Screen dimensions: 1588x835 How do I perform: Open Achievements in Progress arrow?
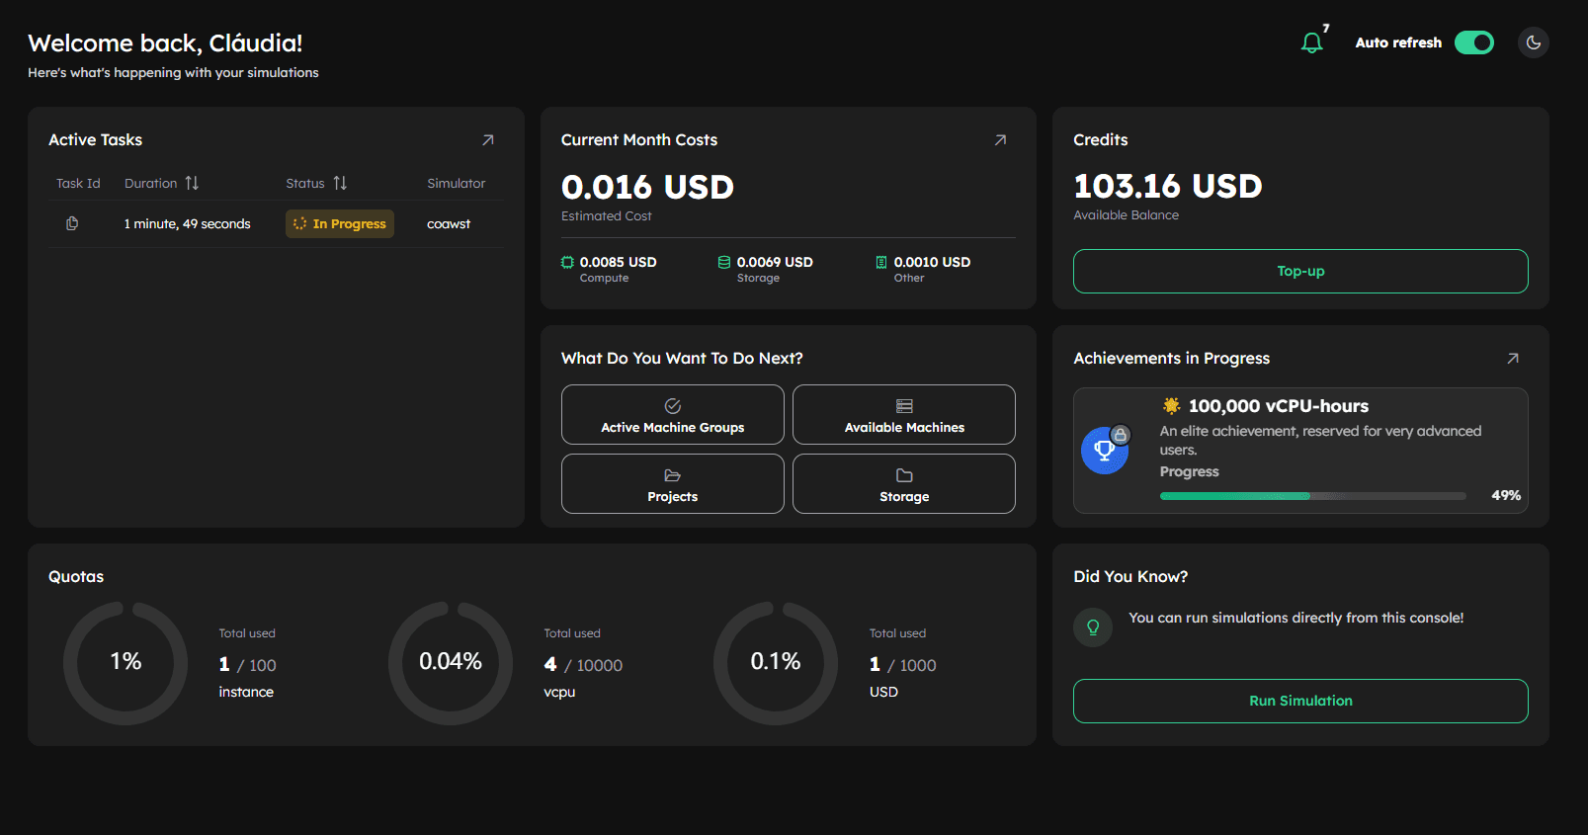tap(1512, 359)
